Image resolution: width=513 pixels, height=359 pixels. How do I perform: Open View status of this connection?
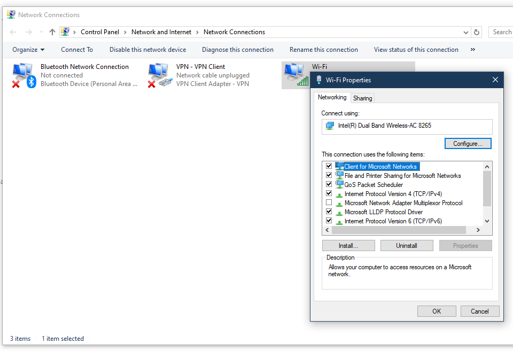tap(416, 50)
